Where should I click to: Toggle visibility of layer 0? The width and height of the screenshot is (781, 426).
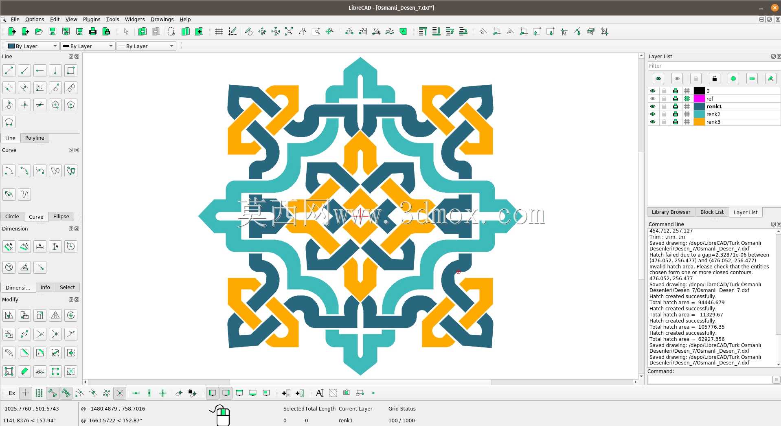tap(653, 91)
